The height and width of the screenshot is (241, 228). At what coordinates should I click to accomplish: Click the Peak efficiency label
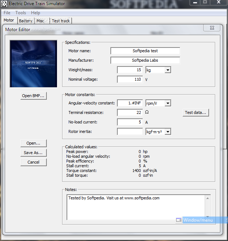click(80, 161)
